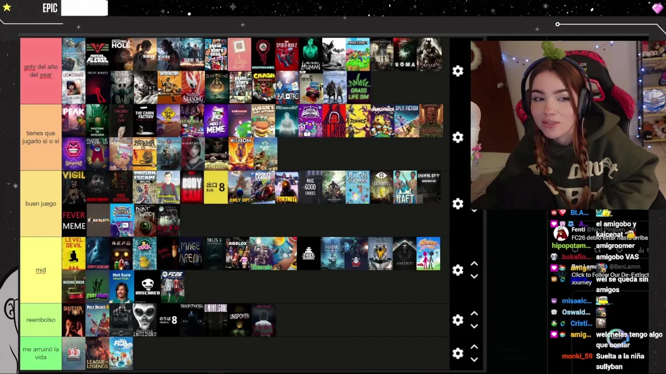Select the Spider-Man 2 cover
The image size is (666, 374).
point(287,54)
